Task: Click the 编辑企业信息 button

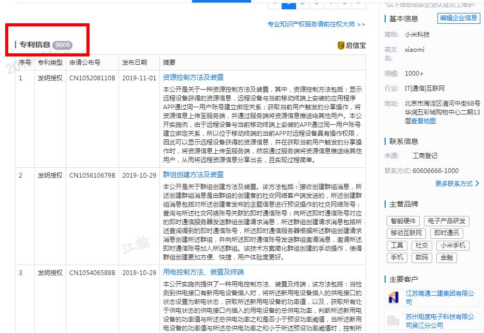Action: coord(458,18)
